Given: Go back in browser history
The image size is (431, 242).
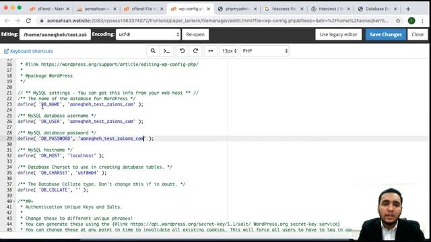Looking at the screenshot, I should pos(7,21).
